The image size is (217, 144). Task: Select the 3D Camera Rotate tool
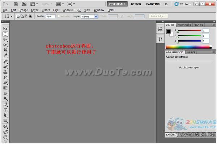[5, 132]
